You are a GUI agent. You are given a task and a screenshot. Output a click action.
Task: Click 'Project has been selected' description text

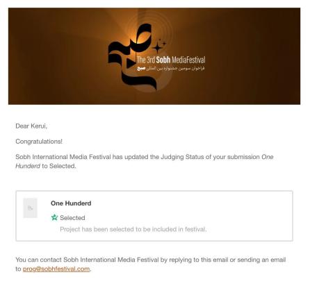coord(133,229)
